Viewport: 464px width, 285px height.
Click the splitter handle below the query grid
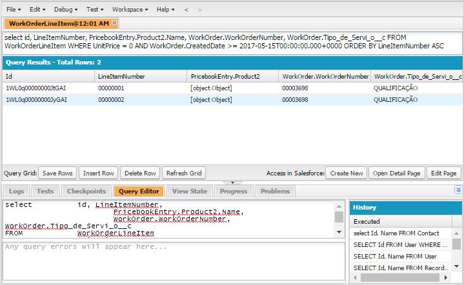pyautogui.click(x=232, y=183)
